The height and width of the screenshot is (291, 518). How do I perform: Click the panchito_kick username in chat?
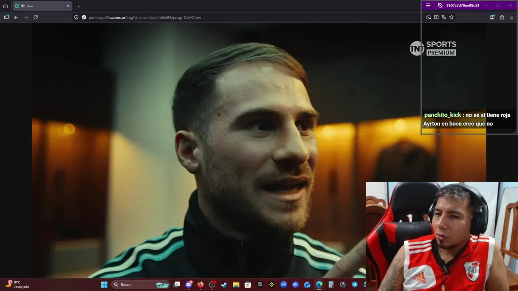pos(442,115)
